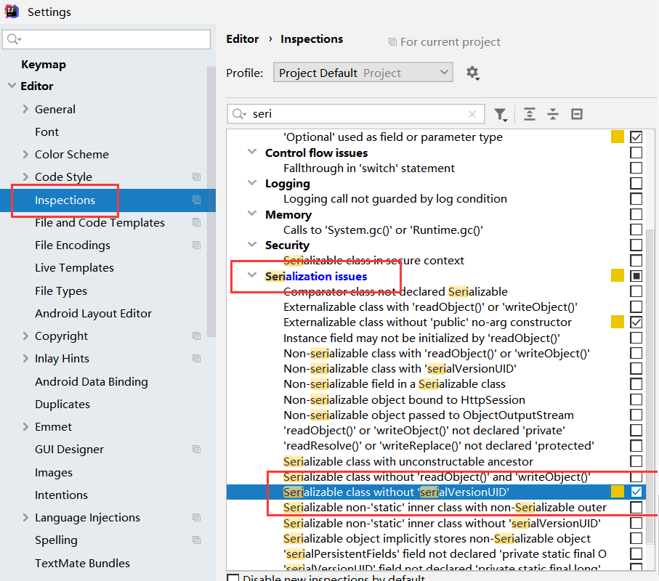The image size is (659, 581).
Task: Click yellow severity swatch for Serialization issues
Action: click(618, 275)
